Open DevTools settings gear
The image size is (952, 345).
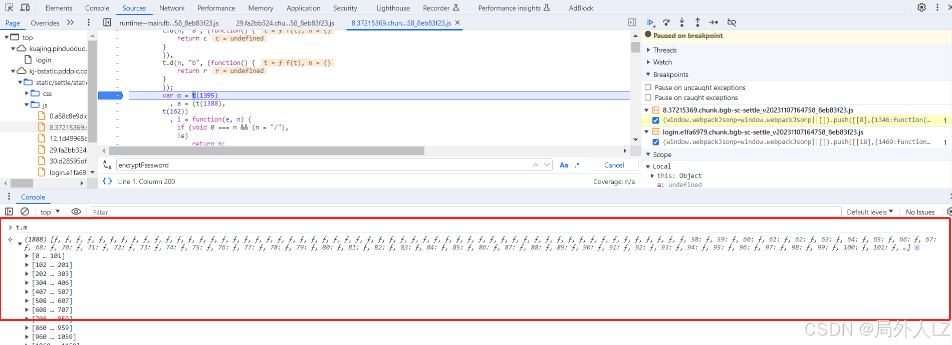pyautogui.click(x=921, y=7)
